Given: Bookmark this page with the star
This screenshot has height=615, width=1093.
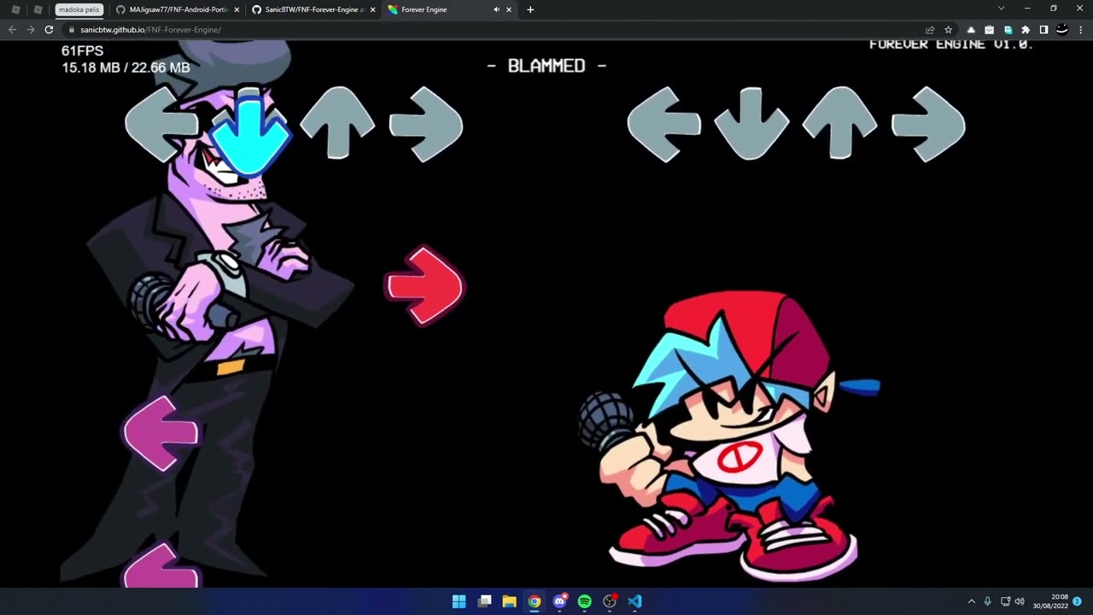Looking at the screenshot, I should click(948, 30).
